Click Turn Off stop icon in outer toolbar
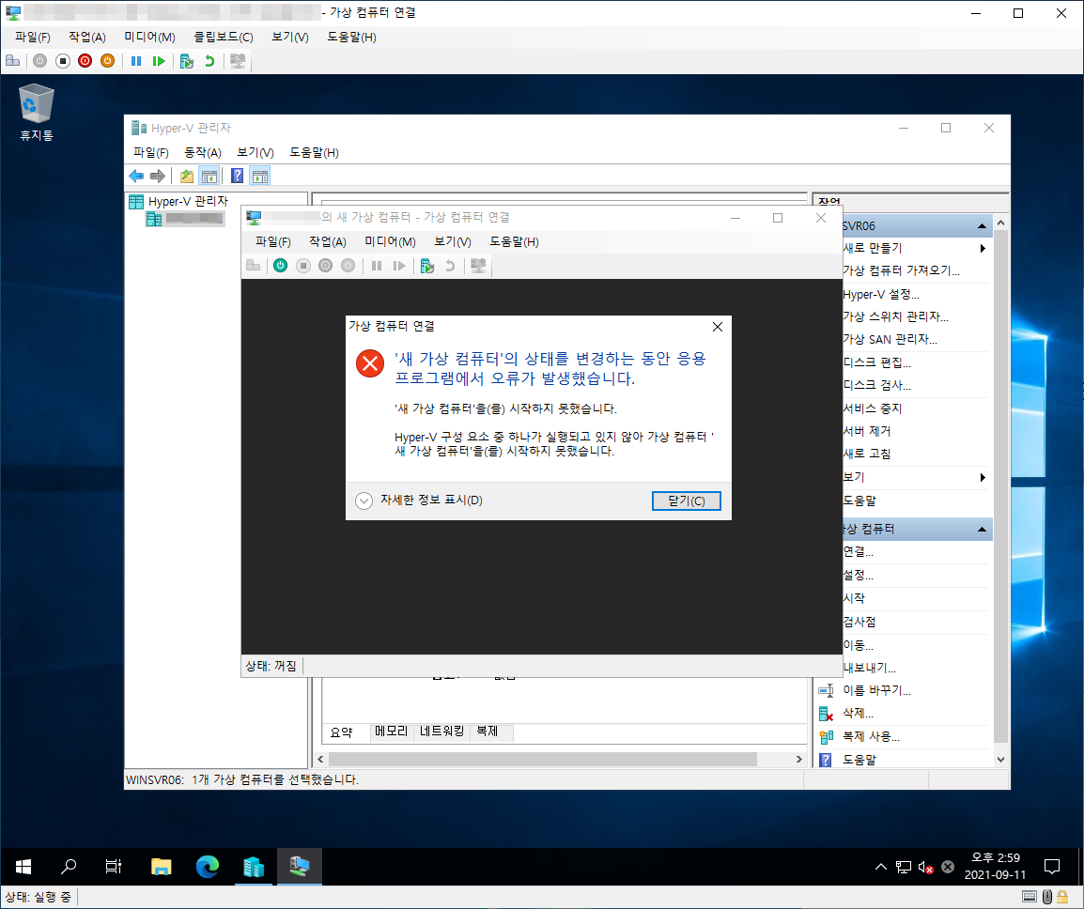Image resolution: width=1084 pixels, height=909 pixels. point(62,61)
